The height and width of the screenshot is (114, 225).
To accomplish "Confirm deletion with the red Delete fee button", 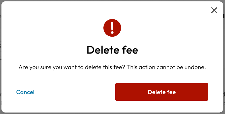I will point(162,92).
